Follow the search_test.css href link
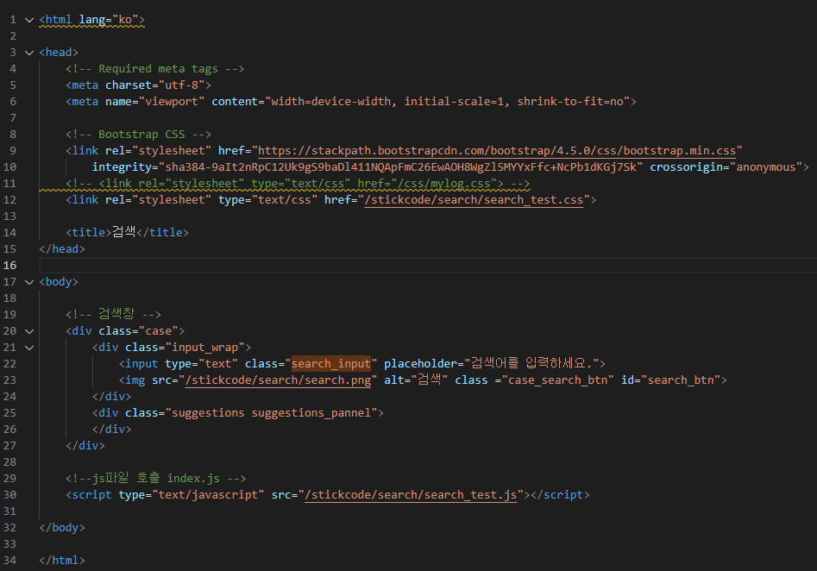Image resolution: width=817 pixels, height=571 pixels. click(474, 200)
